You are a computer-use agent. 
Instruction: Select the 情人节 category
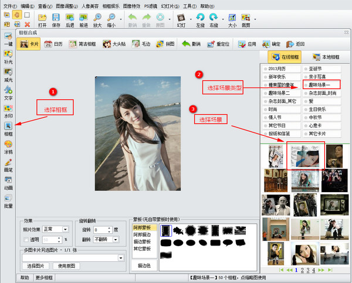point(282,118)
